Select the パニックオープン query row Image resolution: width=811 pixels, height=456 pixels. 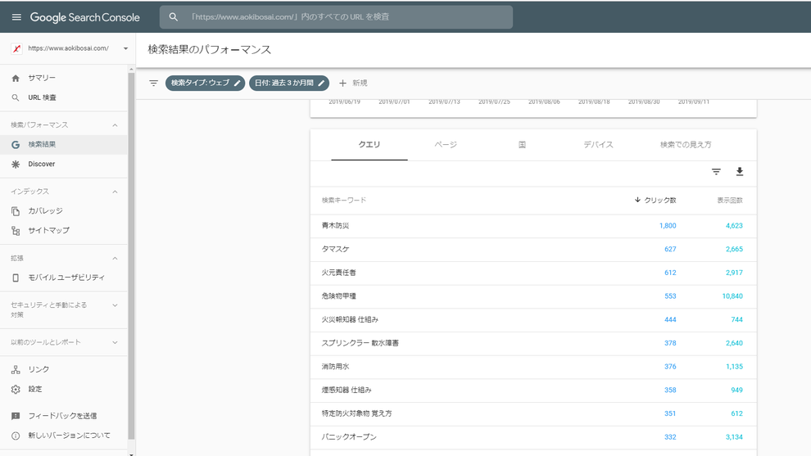[x=533, y=437]
